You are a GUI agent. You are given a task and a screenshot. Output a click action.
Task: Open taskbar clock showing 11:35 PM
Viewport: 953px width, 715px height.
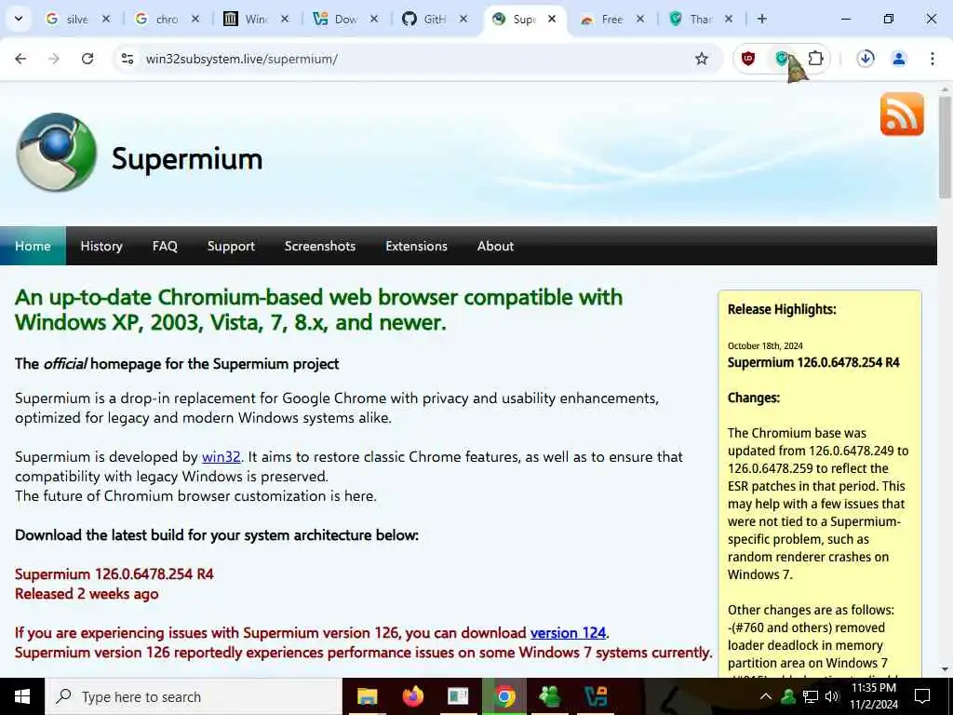point(874,696)
